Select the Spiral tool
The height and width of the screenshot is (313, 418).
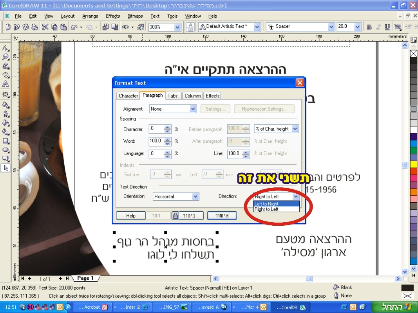pos(5,76)
